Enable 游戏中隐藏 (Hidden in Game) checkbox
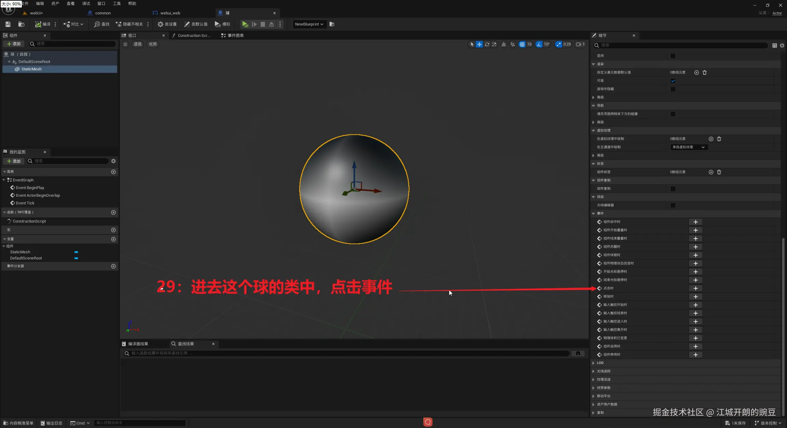The image size is (787, 428). click(673, 89)
